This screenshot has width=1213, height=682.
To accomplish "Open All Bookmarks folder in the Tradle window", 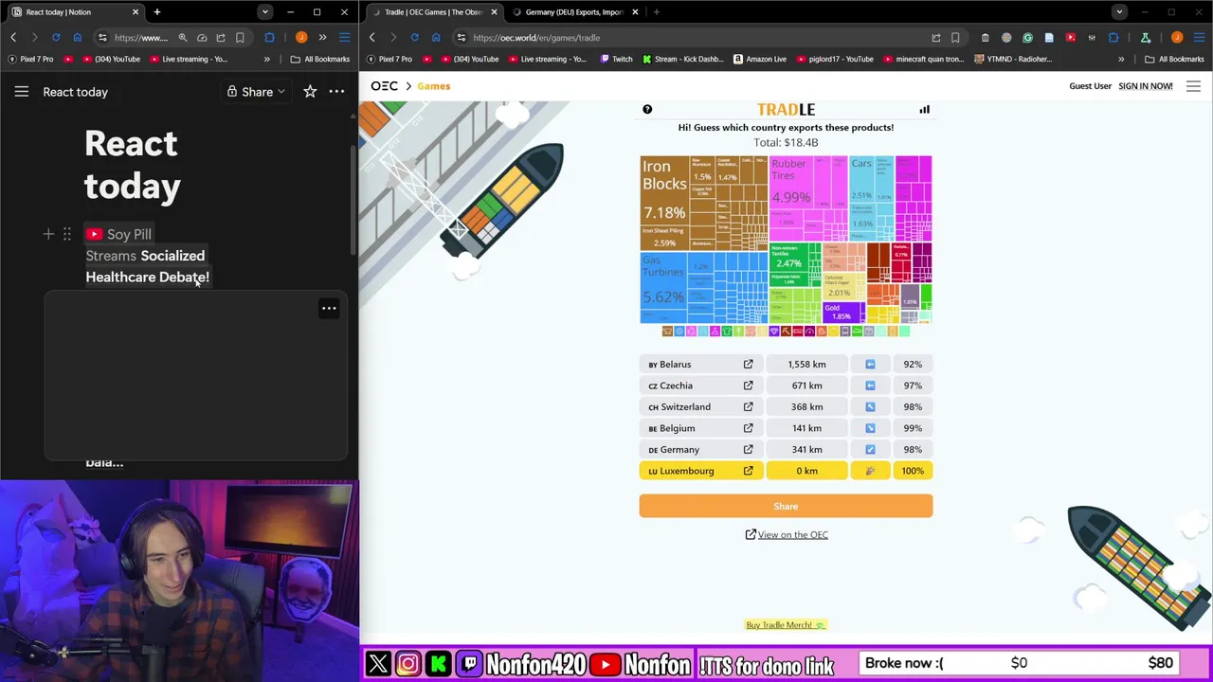I will pos(1174,59).
